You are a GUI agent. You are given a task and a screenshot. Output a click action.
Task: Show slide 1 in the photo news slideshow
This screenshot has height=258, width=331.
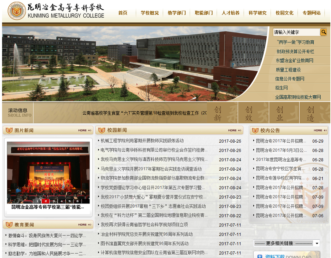click(38, 201)
